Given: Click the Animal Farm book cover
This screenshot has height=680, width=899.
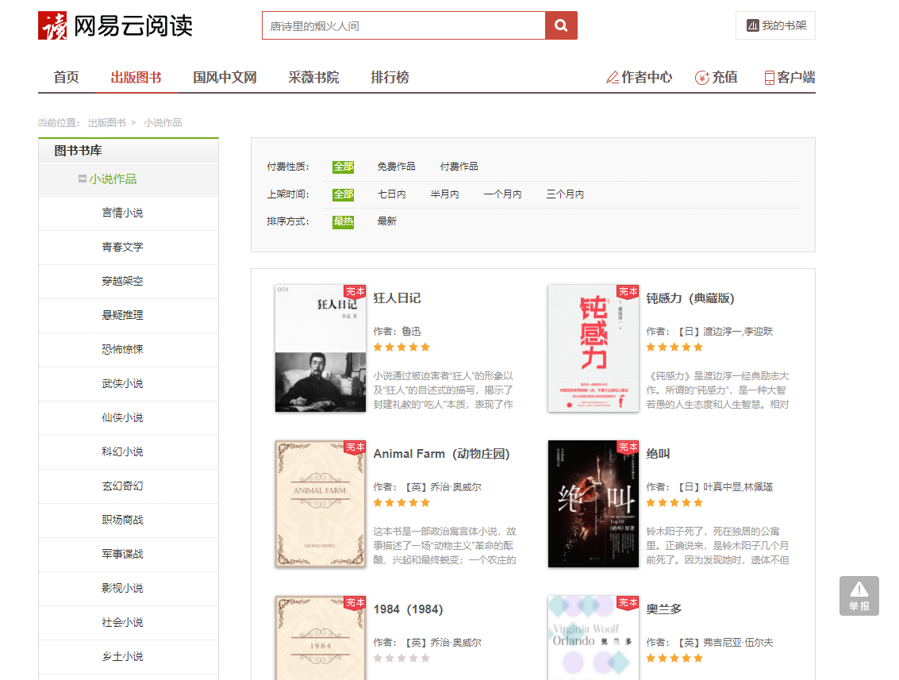Looking at the screenshot, I should click(321, 504).
